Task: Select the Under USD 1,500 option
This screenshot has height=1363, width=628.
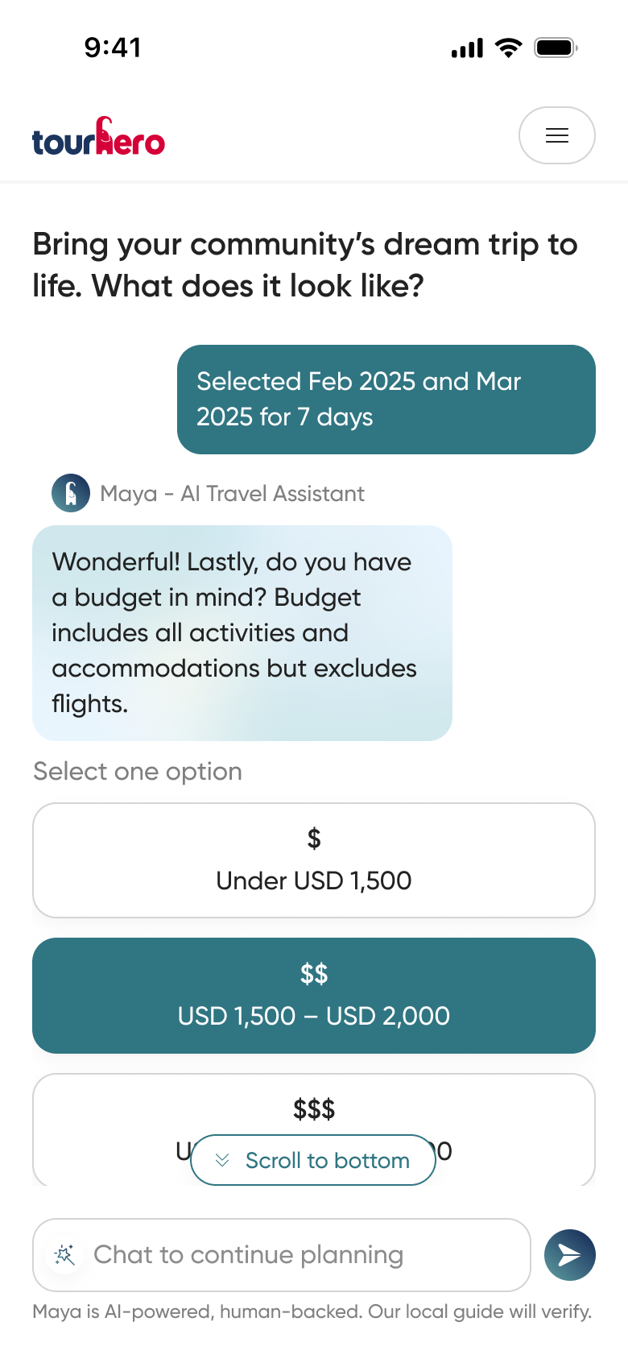Action: point(314,860)
